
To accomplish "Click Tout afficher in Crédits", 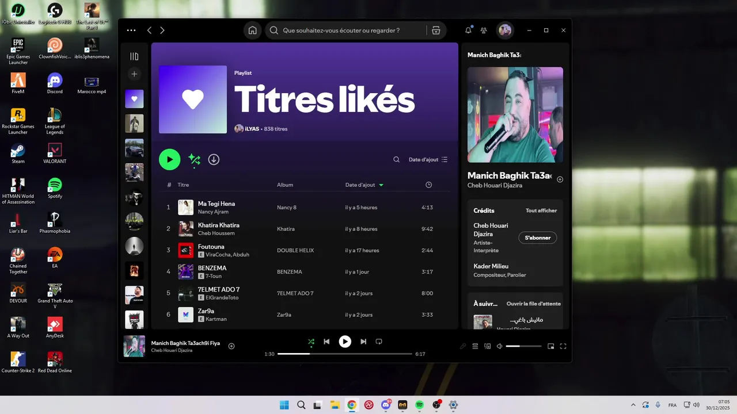I will pos(541,210).
